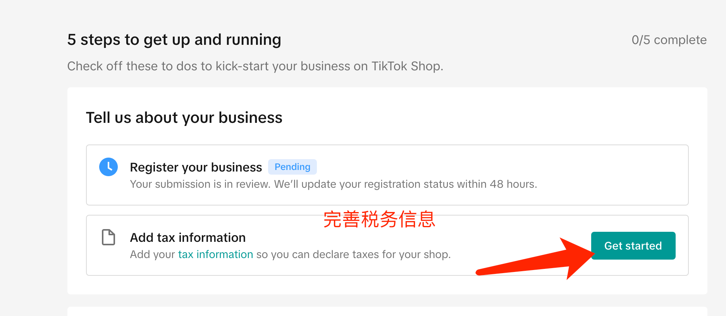
Task: Open the tax information link
Action: pos(215,255)
